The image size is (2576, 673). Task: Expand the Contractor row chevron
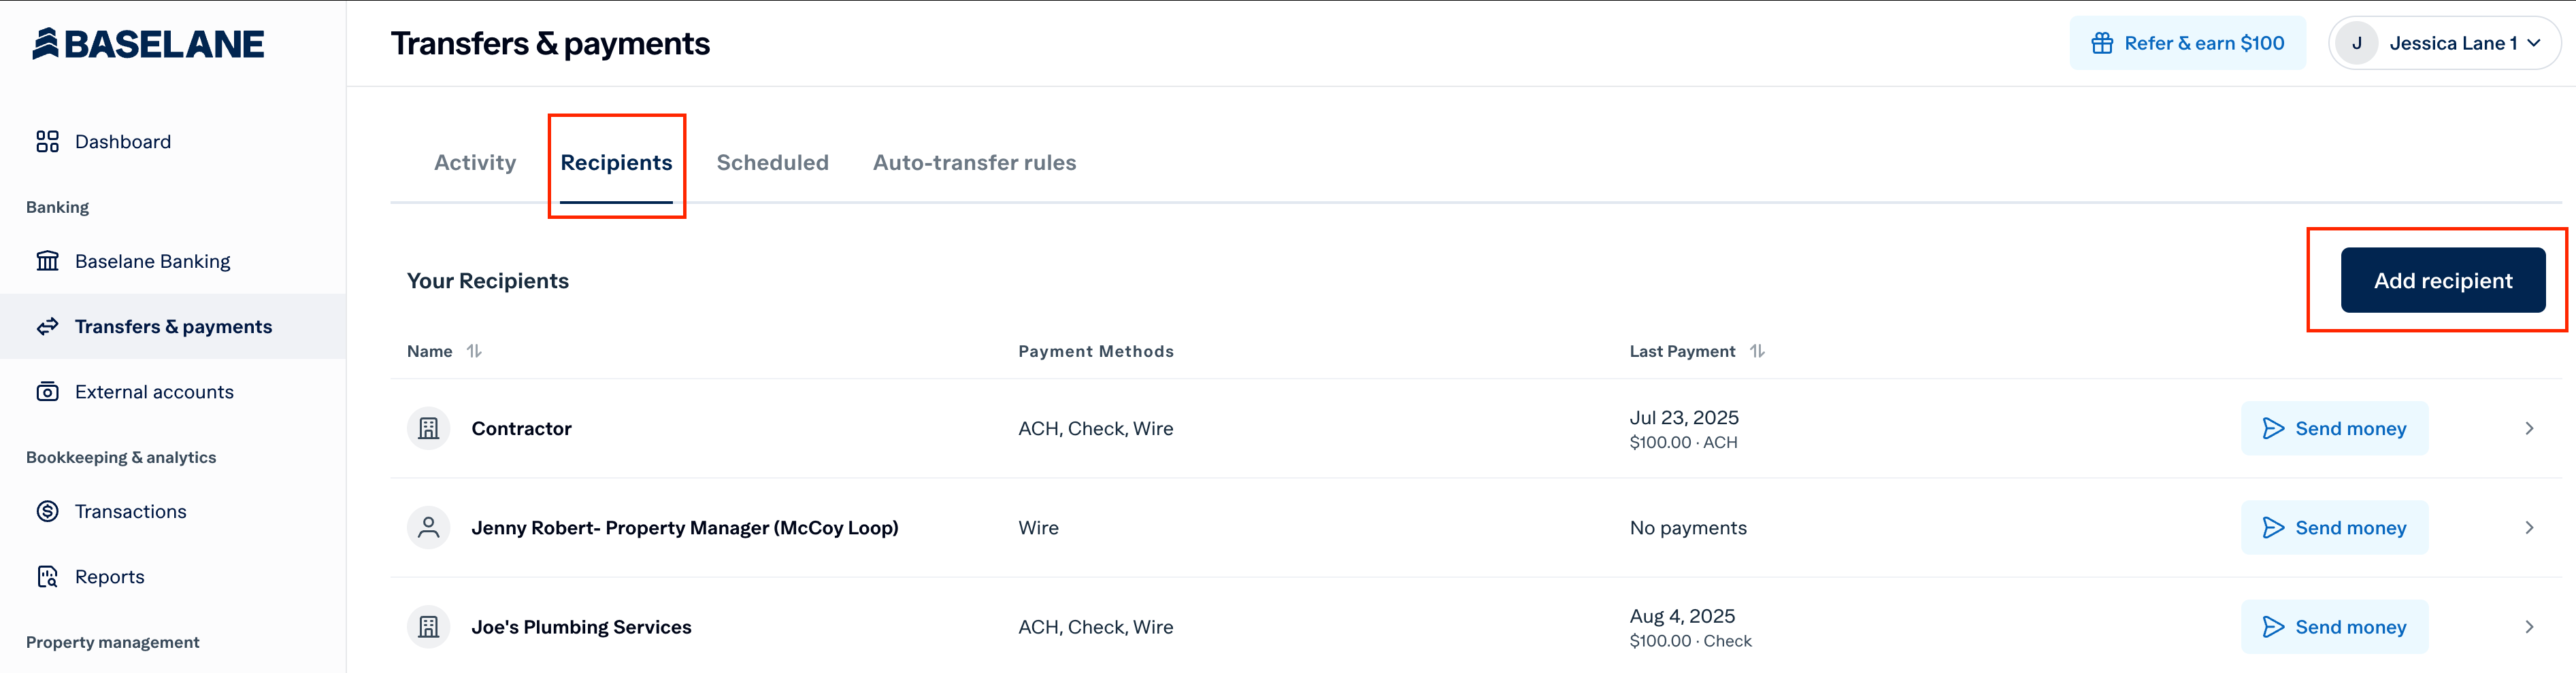pyautogui.click(x=2529, y=428)
